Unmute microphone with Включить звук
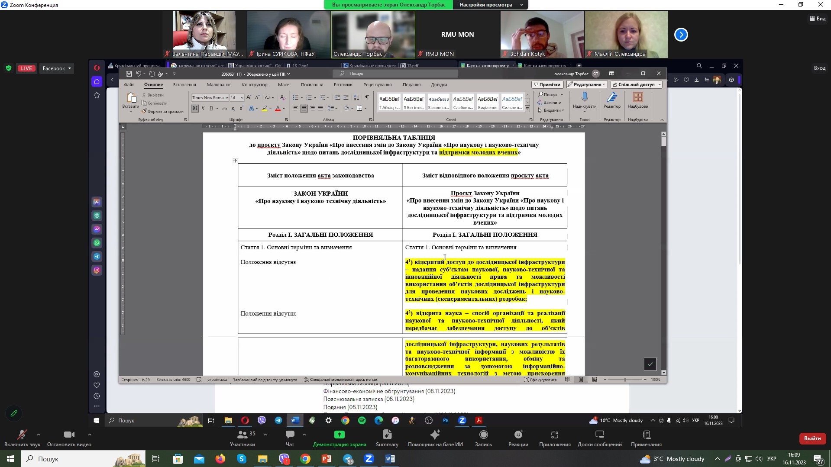 (22, 438)
